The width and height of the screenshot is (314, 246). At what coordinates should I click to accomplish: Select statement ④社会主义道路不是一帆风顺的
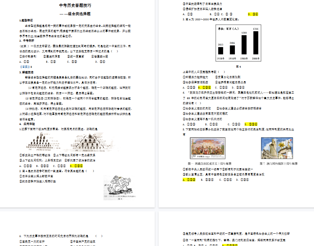click(x=202, y=119)
